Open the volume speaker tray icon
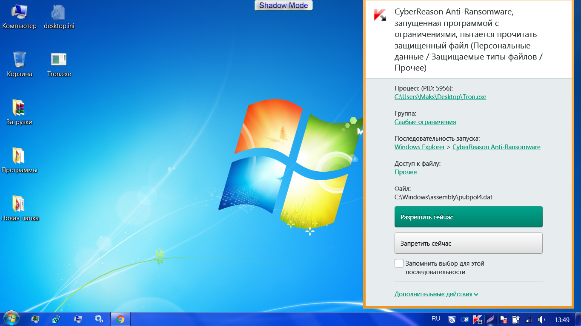 coord(542,319)
